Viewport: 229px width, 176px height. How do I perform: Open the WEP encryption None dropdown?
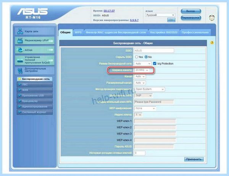pyautogui.click(x=145, y=108)
